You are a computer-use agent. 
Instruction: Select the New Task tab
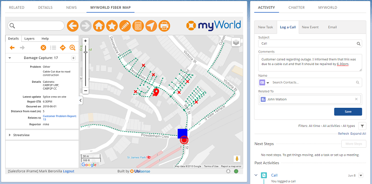click(266, 27)
